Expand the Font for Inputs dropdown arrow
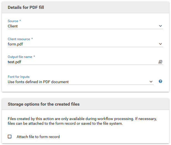 (151, 82)
